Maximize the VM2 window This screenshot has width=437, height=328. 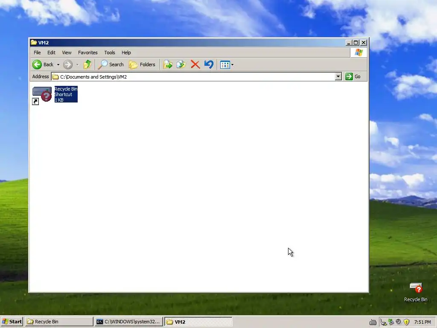[x=356, y=43]
